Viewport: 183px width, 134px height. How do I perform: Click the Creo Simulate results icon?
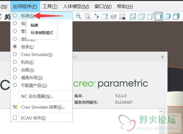click(15, 107)
